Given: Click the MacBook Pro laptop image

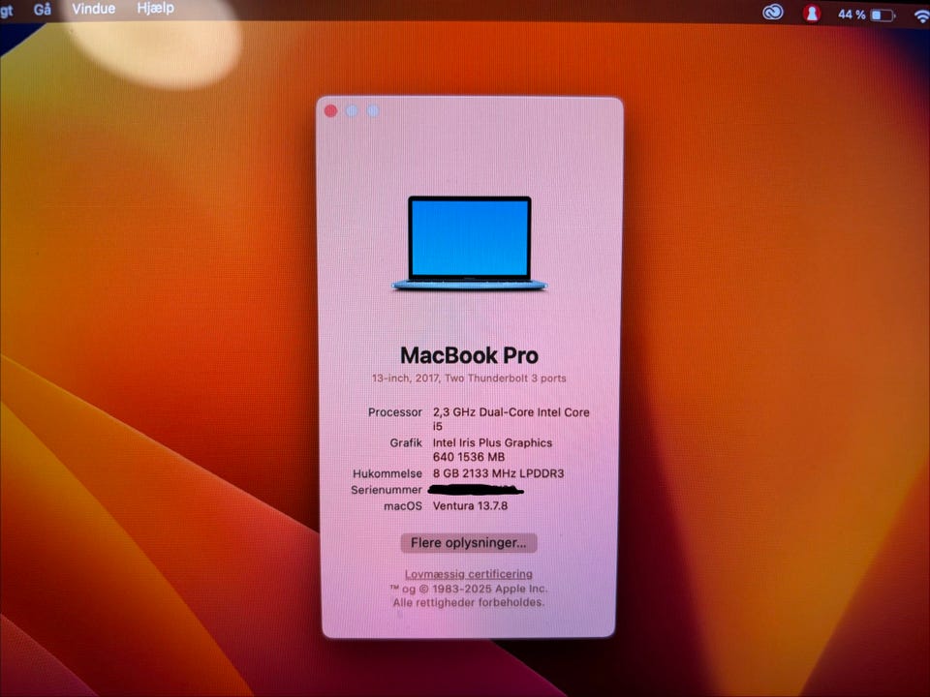Looking at the screenshot, I should (x=469, y=244).
